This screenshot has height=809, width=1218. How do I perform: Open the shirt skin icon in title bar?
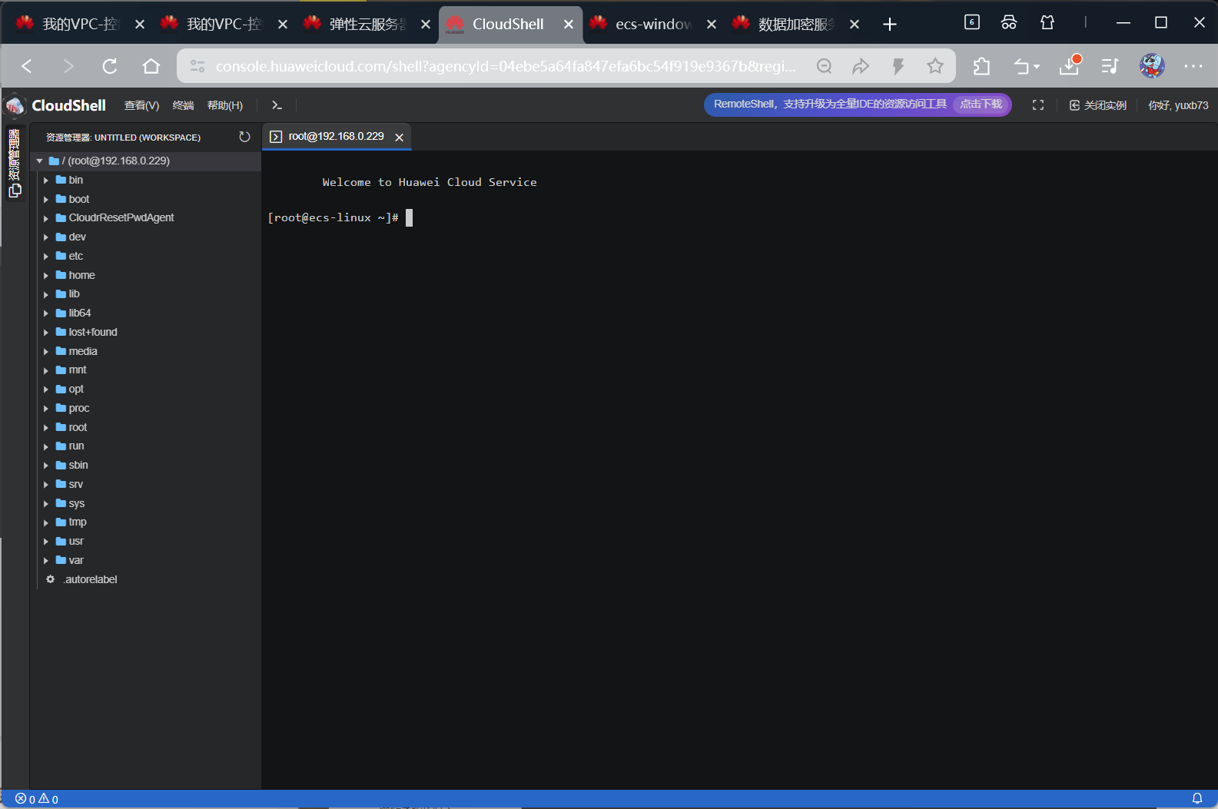click(x=1047, y=22)
